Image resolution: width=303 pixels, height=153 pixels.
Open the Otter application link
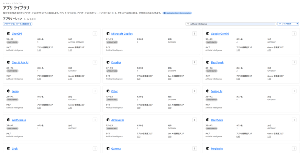[x=114, y=91]
